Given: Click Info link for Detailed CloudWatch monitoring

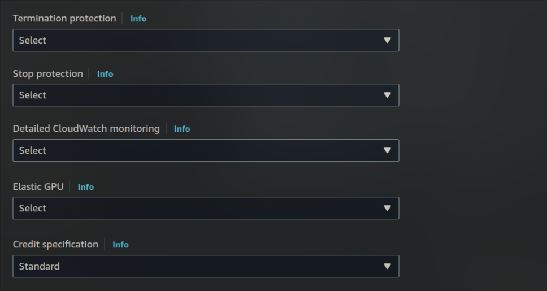Looking at the screenshot, I should tap(181, 129).
